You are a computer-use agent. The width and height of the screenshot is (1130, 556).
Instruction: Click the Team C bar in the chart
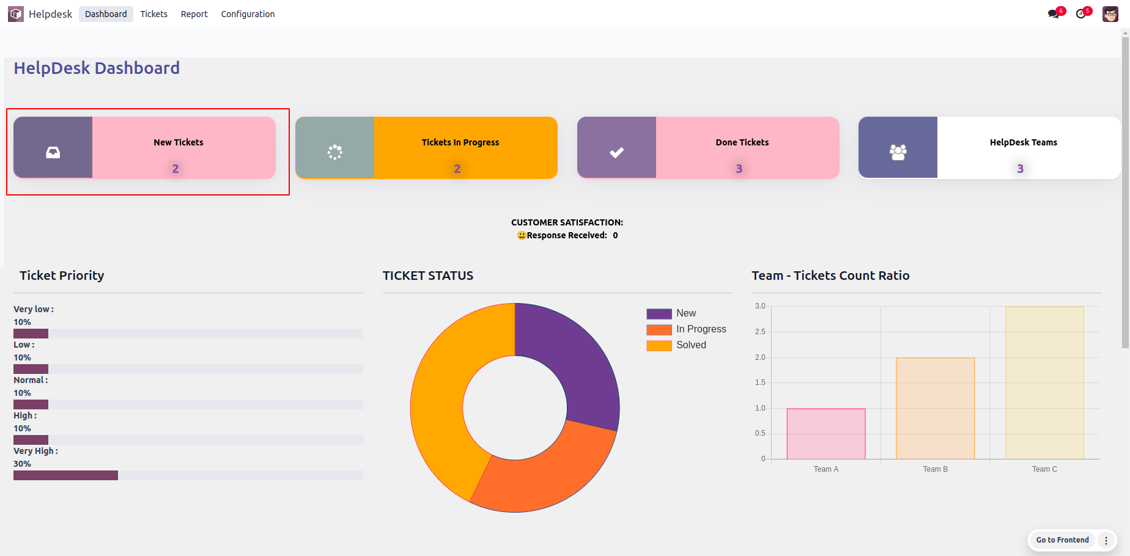click(1044, 382)
